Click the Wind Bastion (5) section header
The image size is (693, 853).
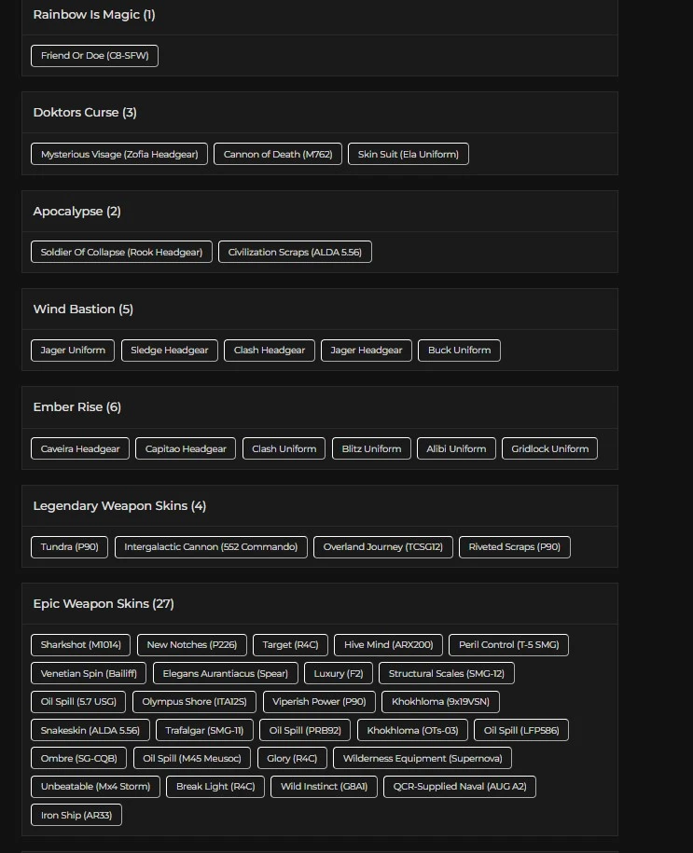point(83,310)
